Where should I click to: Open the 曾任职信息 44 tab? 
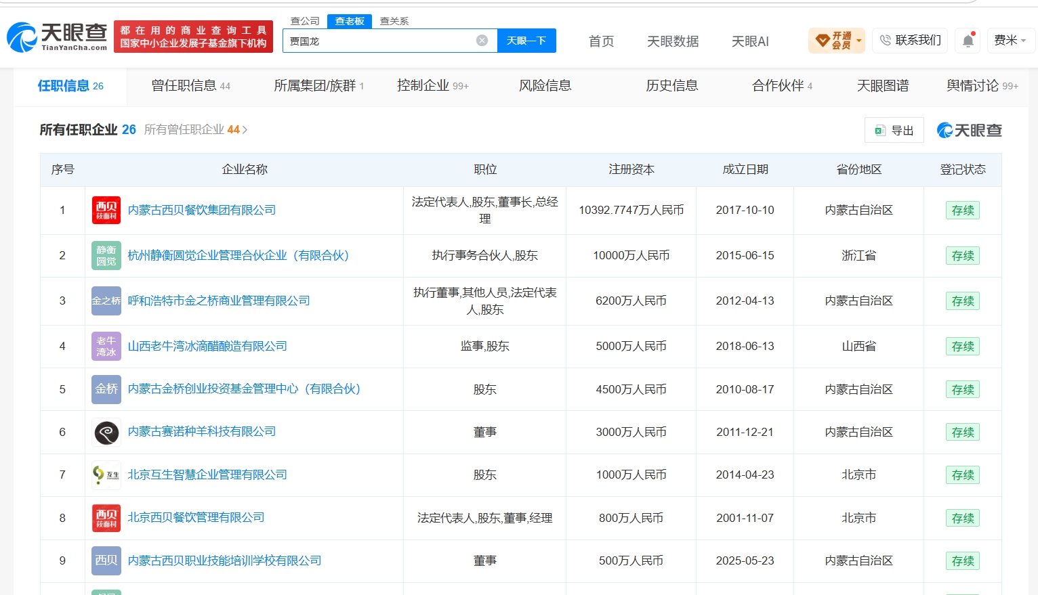190,86
